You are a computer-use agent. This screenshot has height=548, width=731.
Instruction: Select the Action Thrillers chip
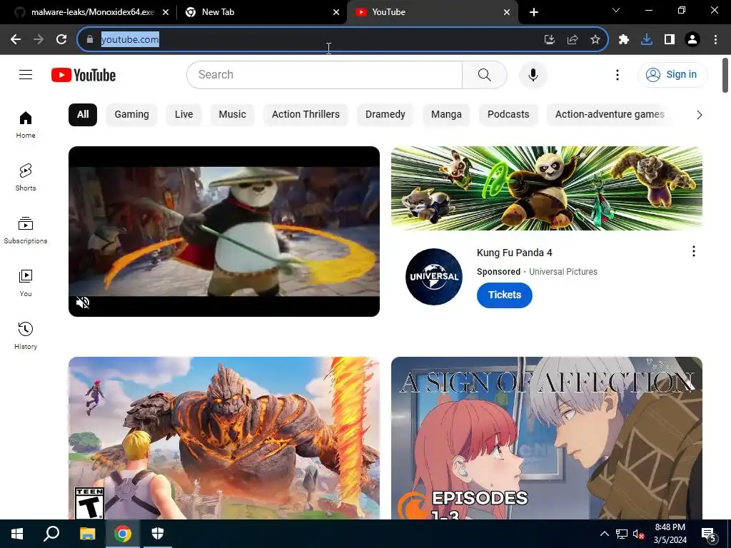[306, 115]
